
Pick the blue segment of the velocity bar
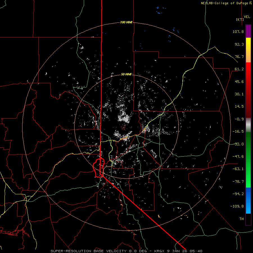coord(248,200)
